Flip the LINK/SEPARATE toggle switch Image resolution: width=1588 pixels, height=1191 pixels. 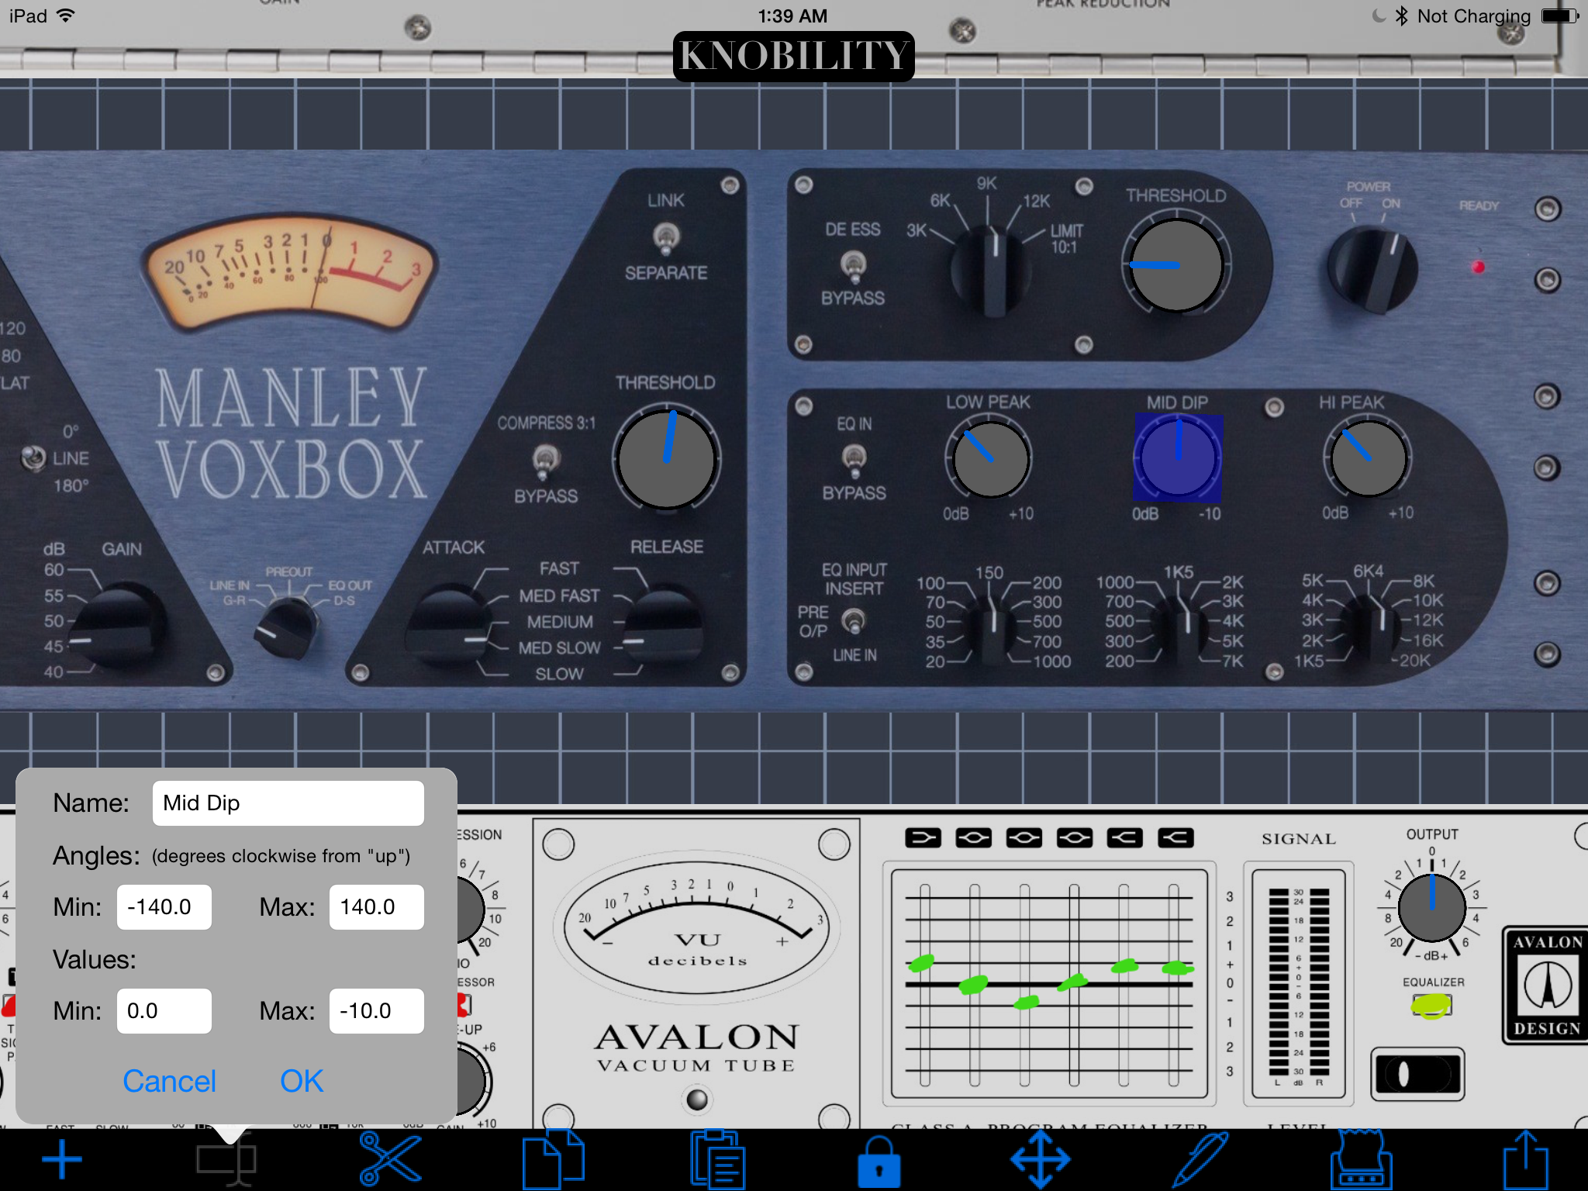click(x=666, y=237)
